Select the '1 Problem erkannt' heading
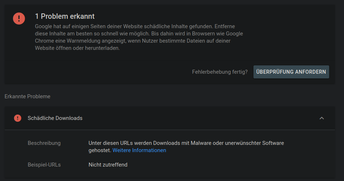Screen dimensions: 344x181 pyautogui.click(x=65, y=16)
